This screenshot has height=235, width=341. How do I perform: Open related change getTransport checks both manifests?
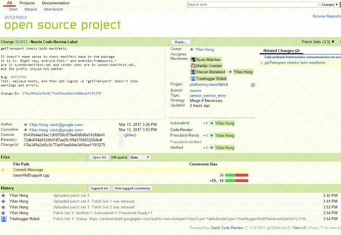pos(295,63)
